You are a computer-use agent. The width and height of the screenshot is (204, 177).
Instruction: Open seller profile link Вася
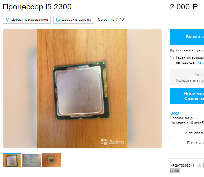pos(175,113)
